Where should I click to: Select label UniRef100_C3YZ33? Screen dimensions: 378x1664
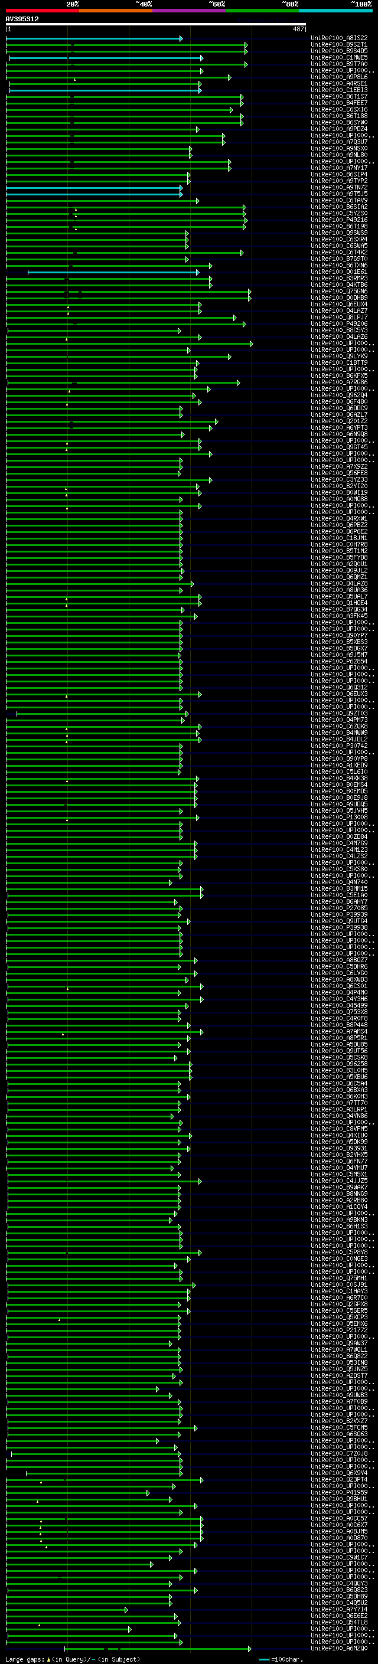(339, 480)
